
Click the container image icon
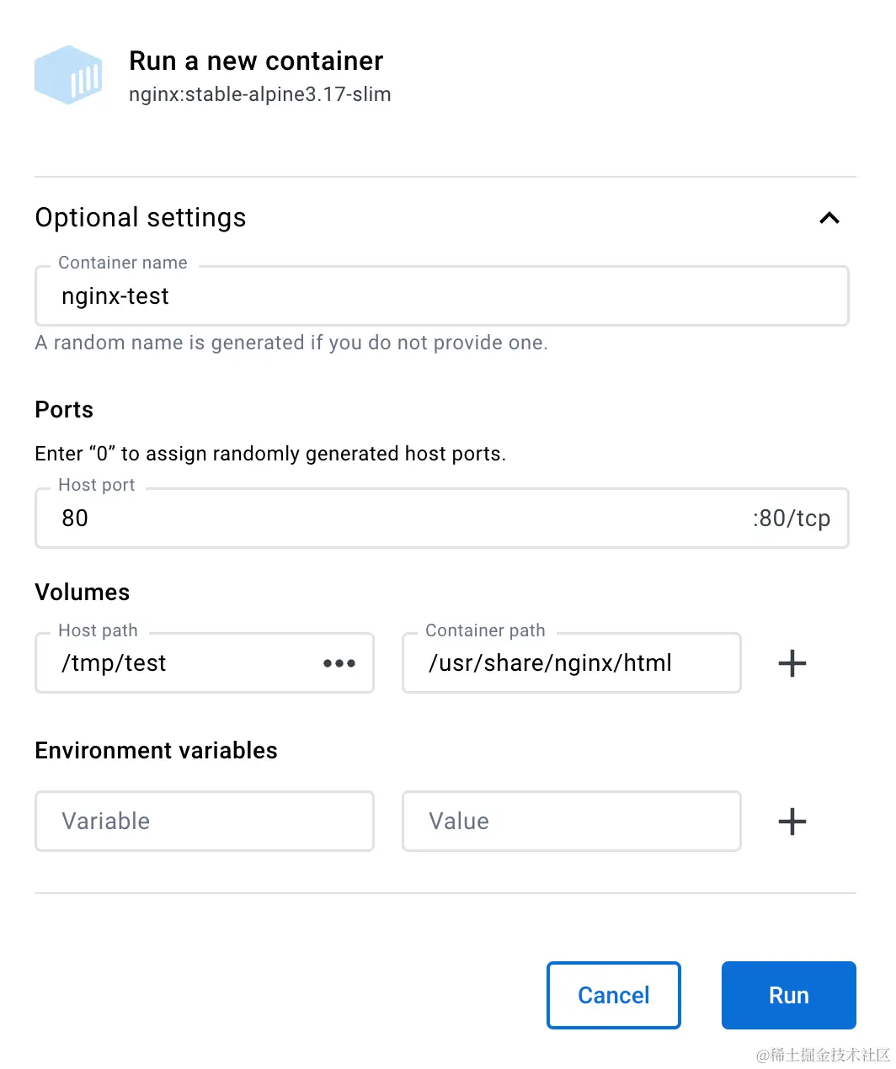pyautogui.click(x=68, y=75)
